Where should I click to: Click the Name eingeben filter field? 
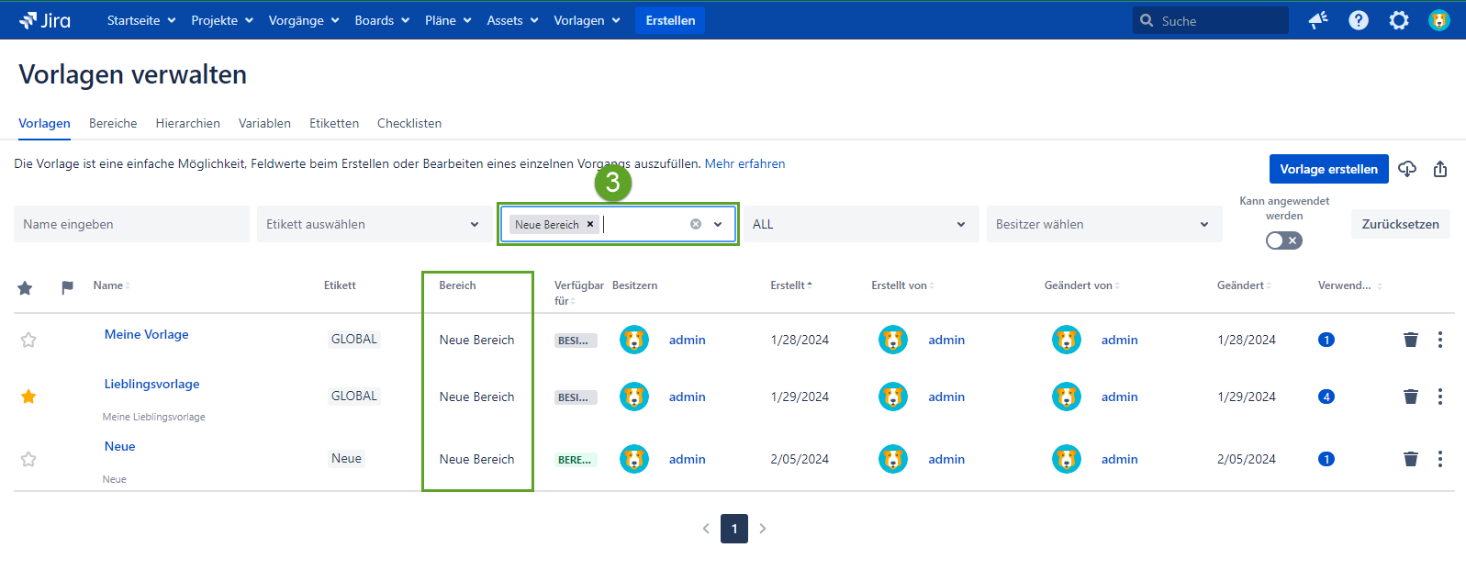tap(131, 224)
